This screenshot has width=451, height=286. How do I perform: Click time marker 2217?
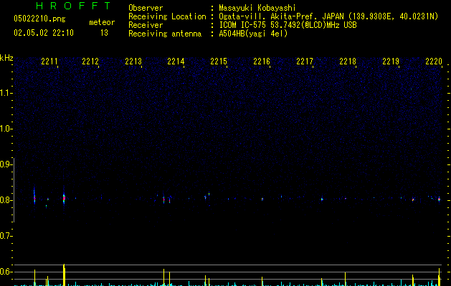point(305,61)
